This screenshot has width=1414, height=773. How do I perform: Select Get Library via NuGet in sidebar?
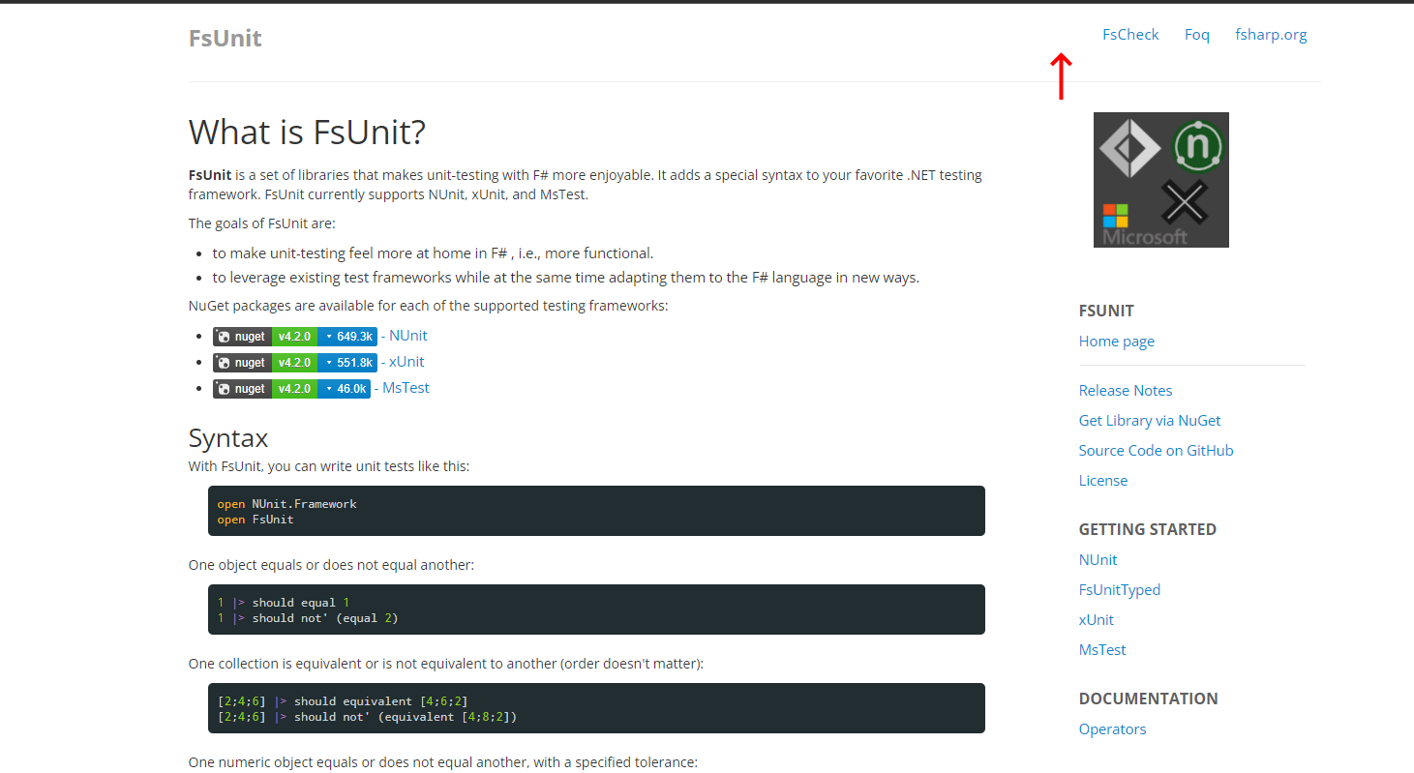pyautogui.click(x=1149, y=420)
